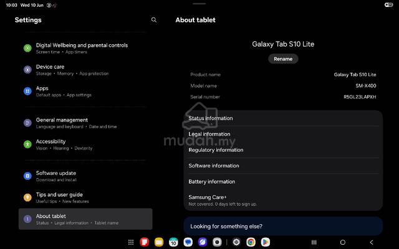Tap the clock showing 10:03

[x=11, y=5]
